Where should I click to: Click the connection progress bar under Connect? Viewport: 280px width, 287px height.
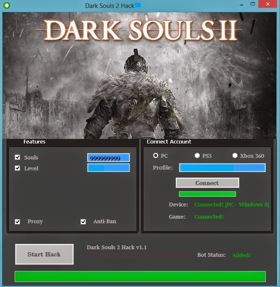(x=207, y=194)
